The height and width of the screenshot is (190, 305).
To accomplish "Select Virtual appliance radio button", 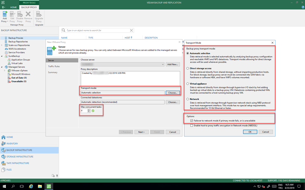I will 187,84.
